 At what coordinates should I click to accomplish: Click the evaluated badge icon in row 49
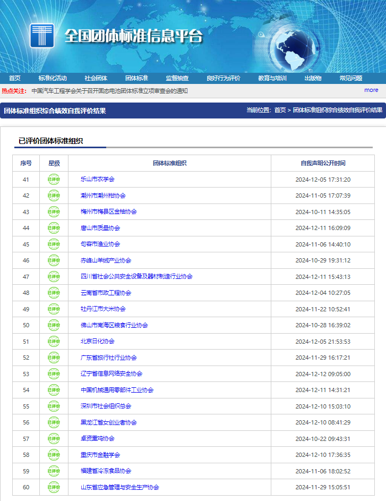coord(54,309)
